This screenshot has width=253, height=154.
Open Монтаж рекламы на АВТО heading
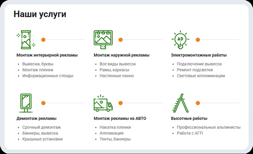120,118
